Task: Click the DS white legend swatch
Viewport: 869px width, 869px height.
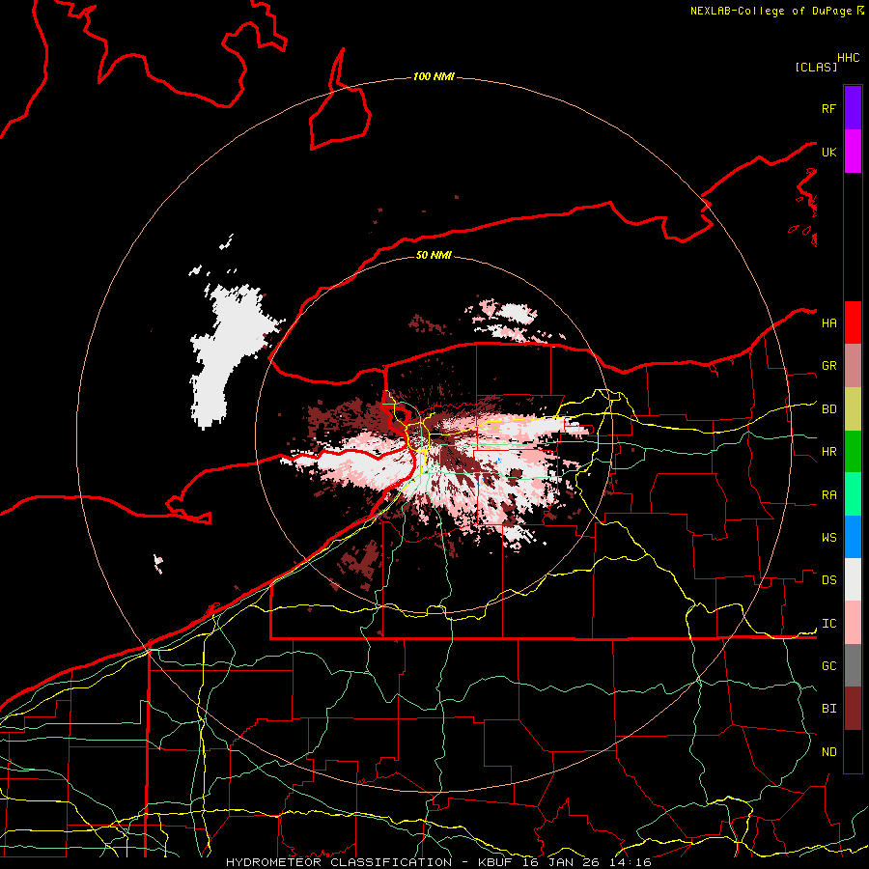Action: [853, 579]
